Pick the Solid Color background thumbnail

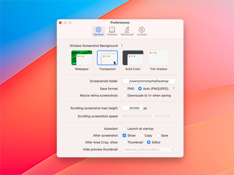pyautogui.click(x=133, y=58)
